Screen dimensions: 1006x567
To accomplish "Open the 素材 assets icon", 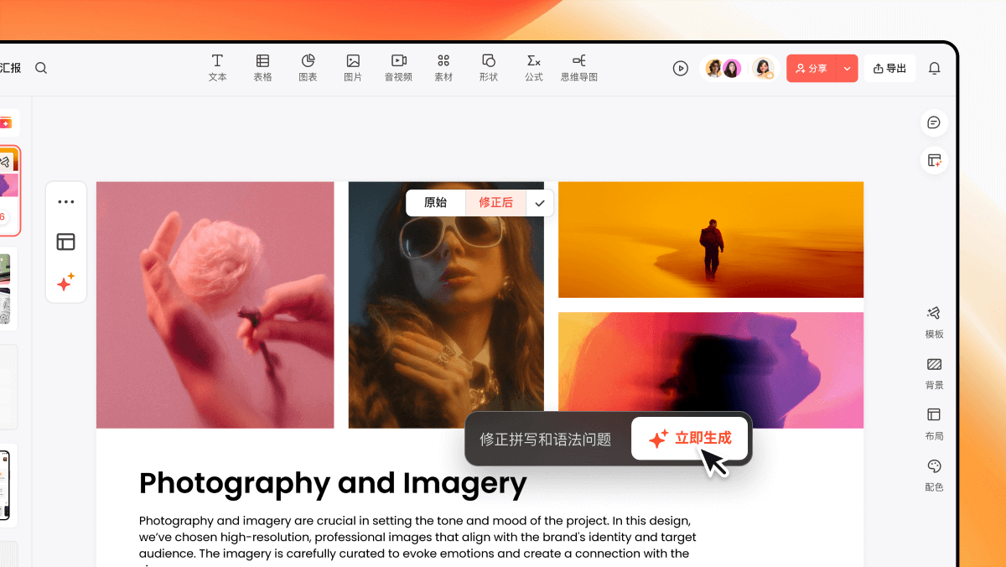I will pos(443,67).
